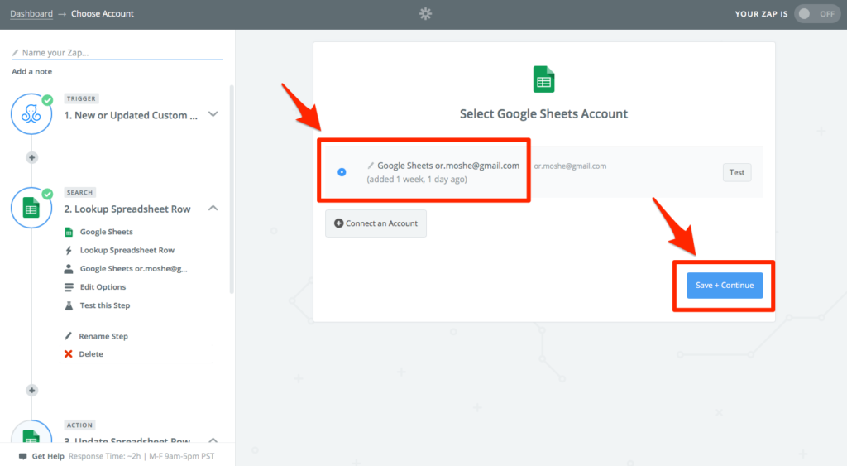847x466 pixels.
Task: Click the flask icon for Test this Step
Action: [x=69, y=305]
